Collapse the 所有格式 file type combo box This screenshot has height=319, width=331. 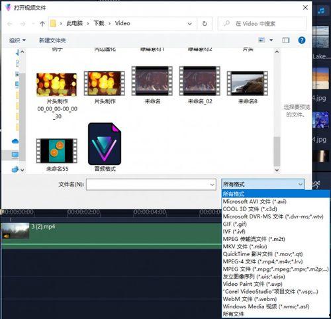(x=263, y=184)
